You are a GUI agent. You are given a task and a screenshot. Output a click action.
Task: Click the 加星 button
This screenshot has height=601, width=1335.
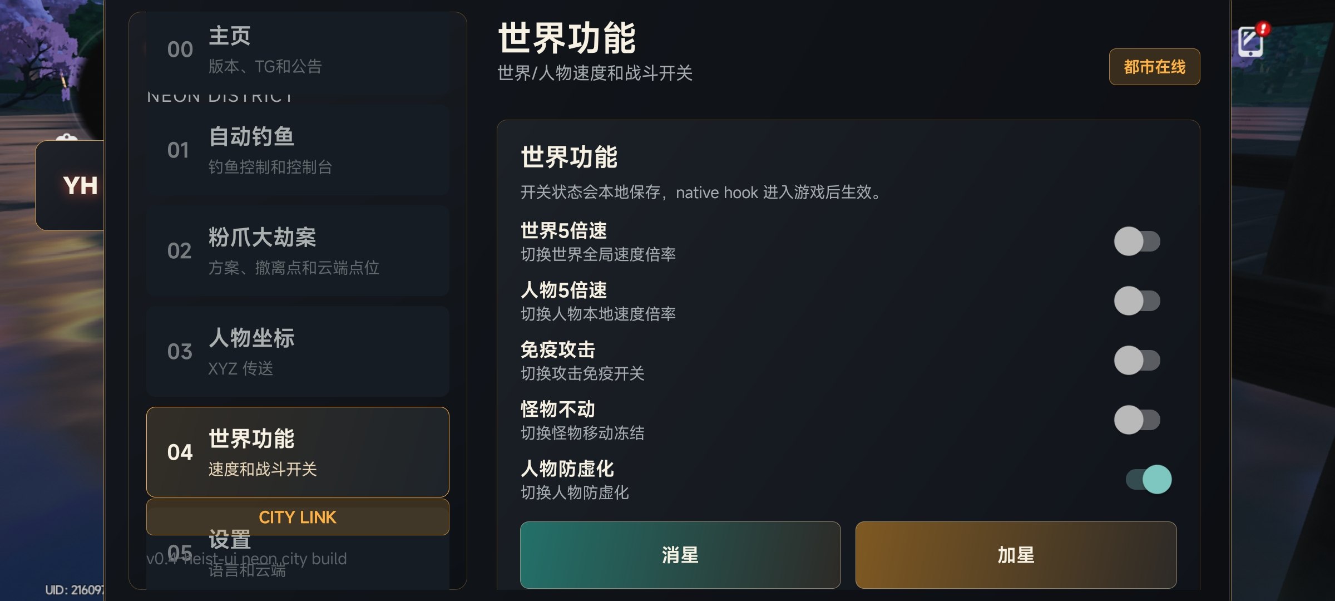[x=1016, y=555]
